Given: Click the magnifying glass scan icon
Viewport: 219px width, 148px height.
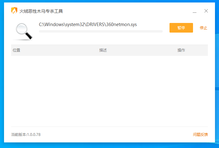Looking at the screenshot, I should 24,31.
